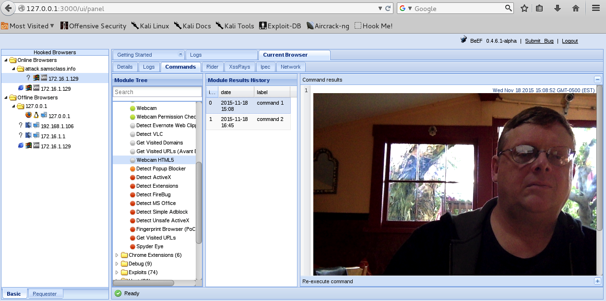The width and height of the screenshot is (606, 301).
Task: Open the URL history dropdown arrow
Action: coord(380,8)
